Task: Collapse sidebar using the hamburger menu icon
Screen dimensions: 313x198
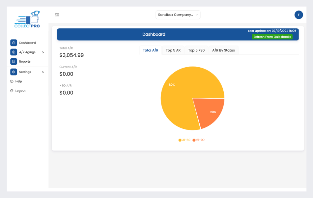Action: 57,15
